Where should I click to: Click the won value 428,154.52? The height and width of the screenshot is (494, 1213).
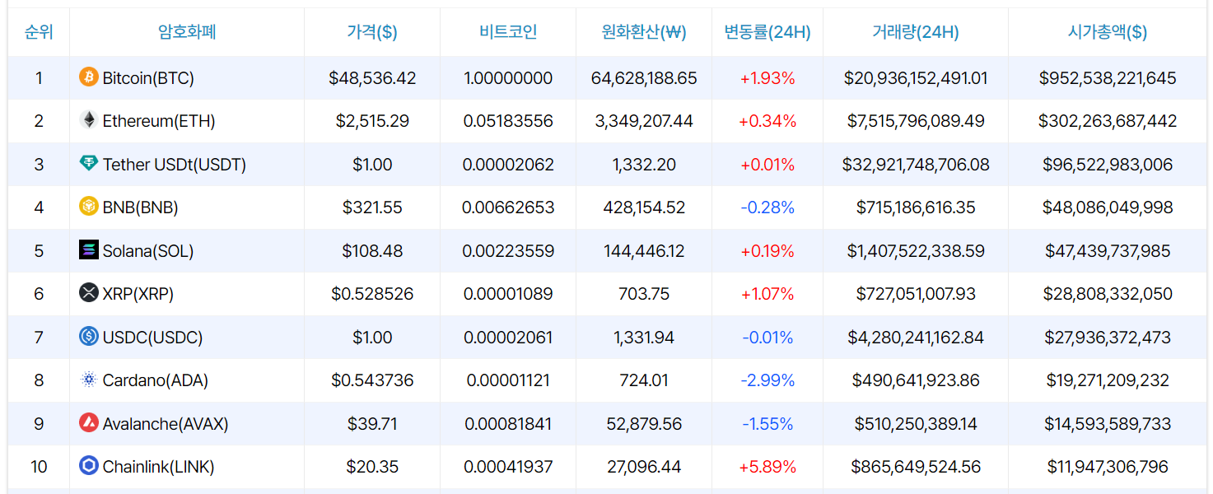[644, 207]
